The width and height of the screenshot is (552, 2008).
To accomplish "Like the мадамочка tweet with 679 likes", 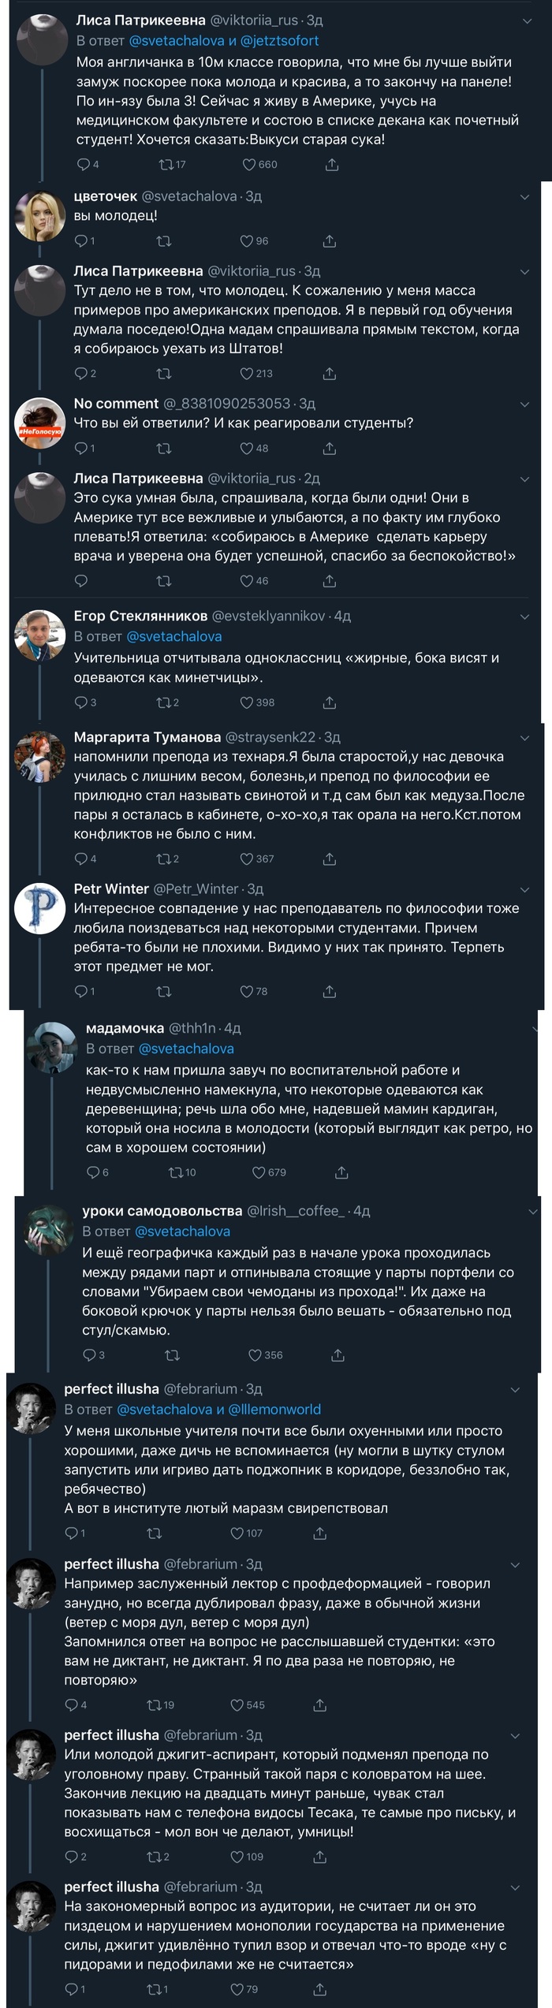I will 259,1172.
